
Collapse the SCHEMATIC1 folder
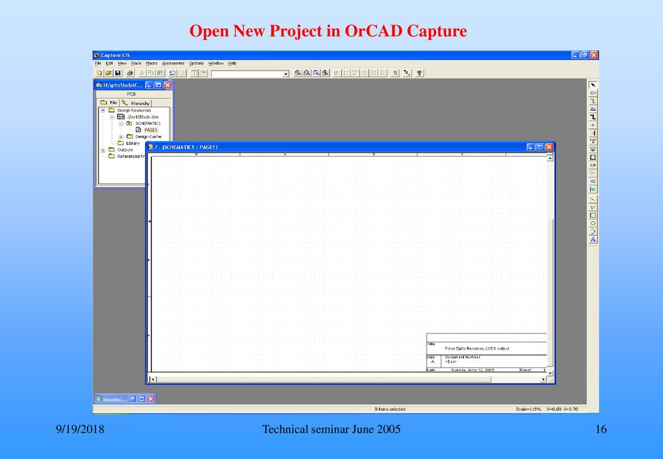pos(121,124)
